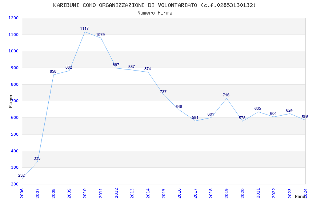
Task: Select the peak data label 1117
Action: (x=84, y=29)
